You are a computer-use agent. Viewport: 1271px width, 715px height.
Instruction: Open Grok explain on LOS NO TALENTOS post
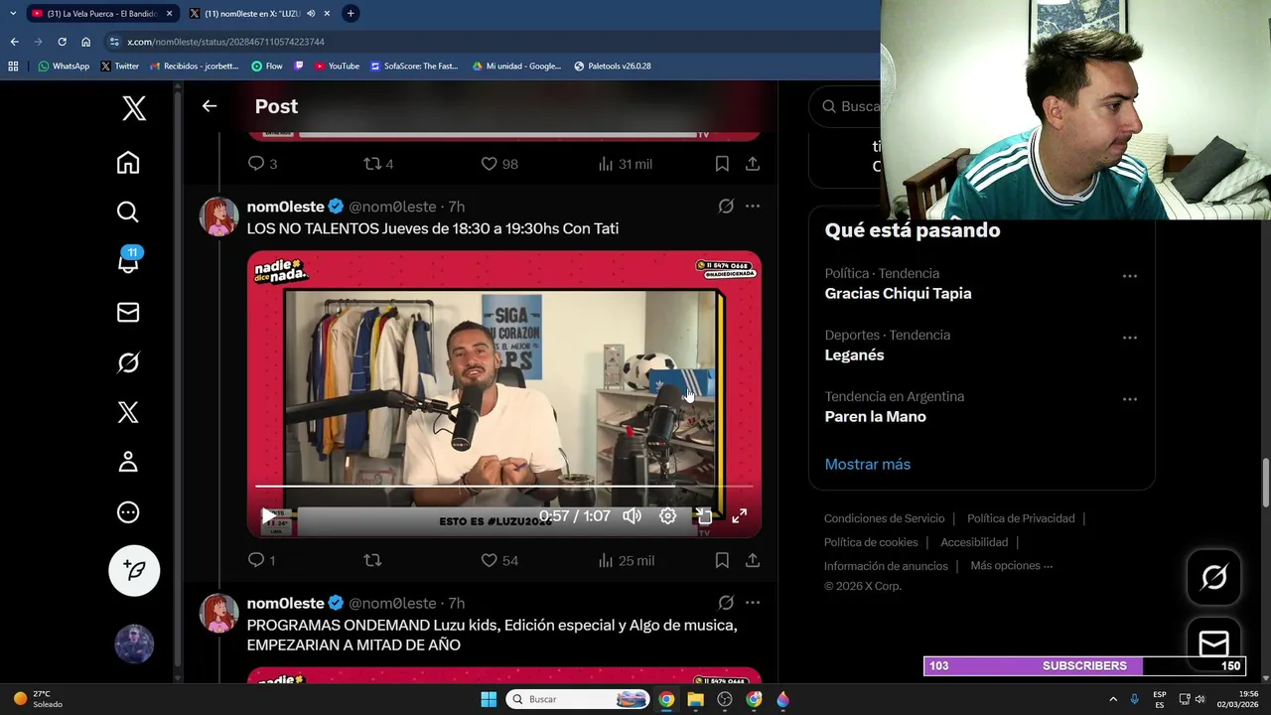pyautogui.click(x=726, y=207)
